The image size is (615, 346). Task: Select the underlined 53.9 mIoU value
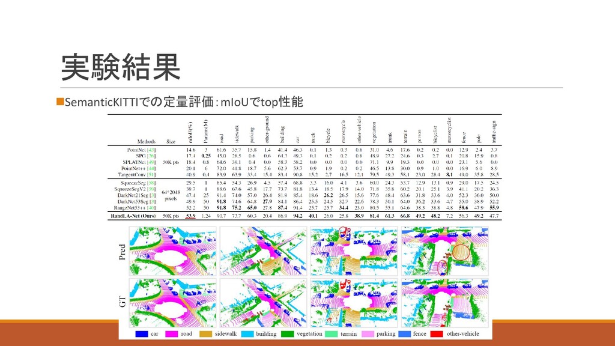point(190,216)
